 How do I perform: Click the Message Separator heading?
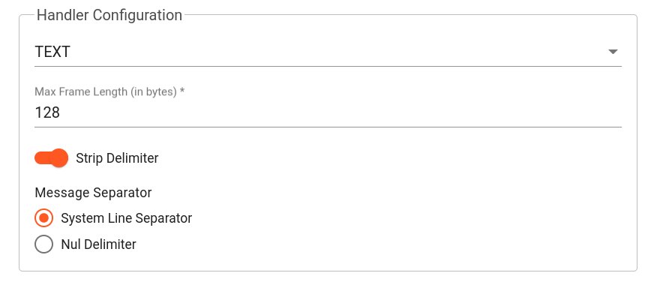(93, 193)
